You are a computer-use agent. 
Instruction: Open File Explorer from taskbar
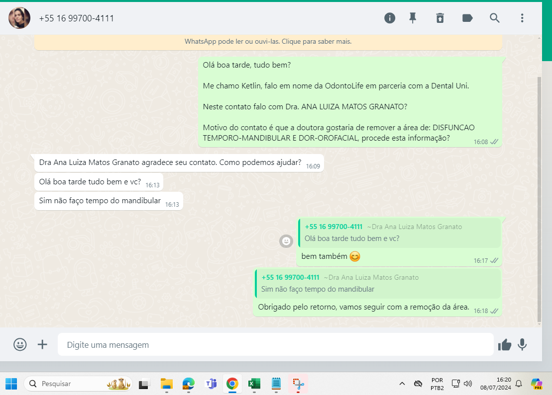pyautogui.click(x=167, y=384)
